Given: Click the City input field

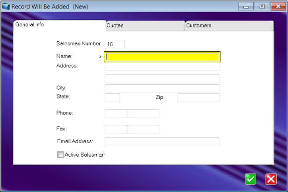Looking at the screenshot, I should click(x=162, y=88).
